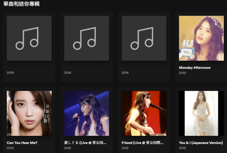The width and height of the screenshot is (227, 153).
Task: Click the 2012 year under 愛してる Live
Action: [x=68, y=148]
